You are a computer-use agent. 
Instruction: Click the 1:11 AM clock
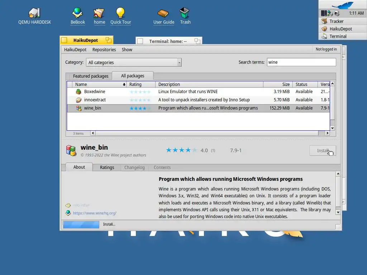pyautogui.click(x=356, y=13)
